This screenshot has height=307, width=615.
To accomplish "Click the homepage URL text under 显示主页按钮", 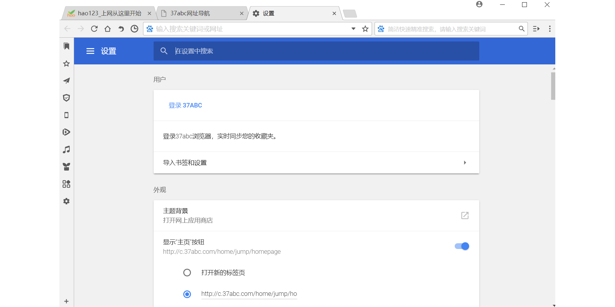I will click(x=222, y=252).
